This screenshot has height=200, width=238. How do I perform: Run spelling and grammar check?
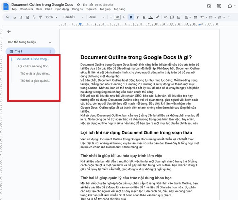pos(34,17)
